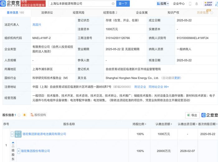The width and height of the screenshot is (218, 162).
Task: Clear the search box with the X icon
Action: tap(113, 4)
